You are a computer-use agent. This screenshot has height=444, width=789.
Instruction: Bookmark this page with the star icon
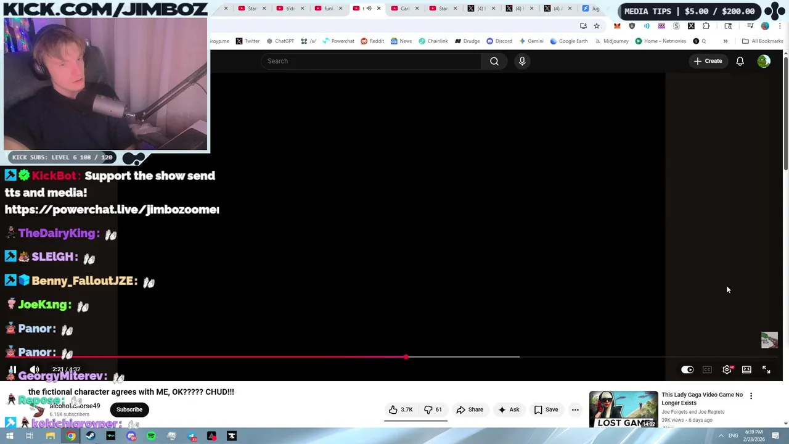[x=597, y=26]
